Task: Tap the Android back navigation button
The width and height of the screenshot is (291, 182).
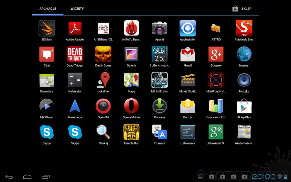Action: coord(9,177)
